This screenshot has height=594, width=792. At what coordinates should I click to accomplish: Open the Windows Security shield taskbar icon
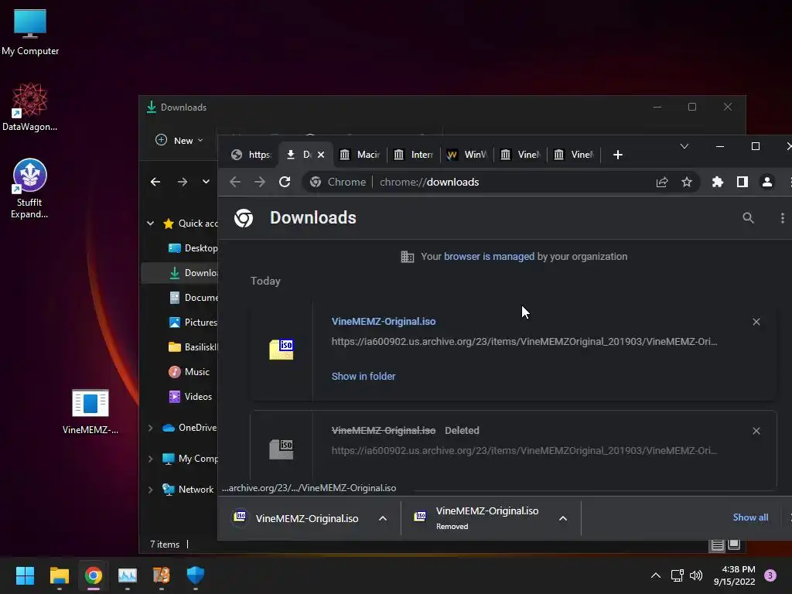[x=196, y=575]
